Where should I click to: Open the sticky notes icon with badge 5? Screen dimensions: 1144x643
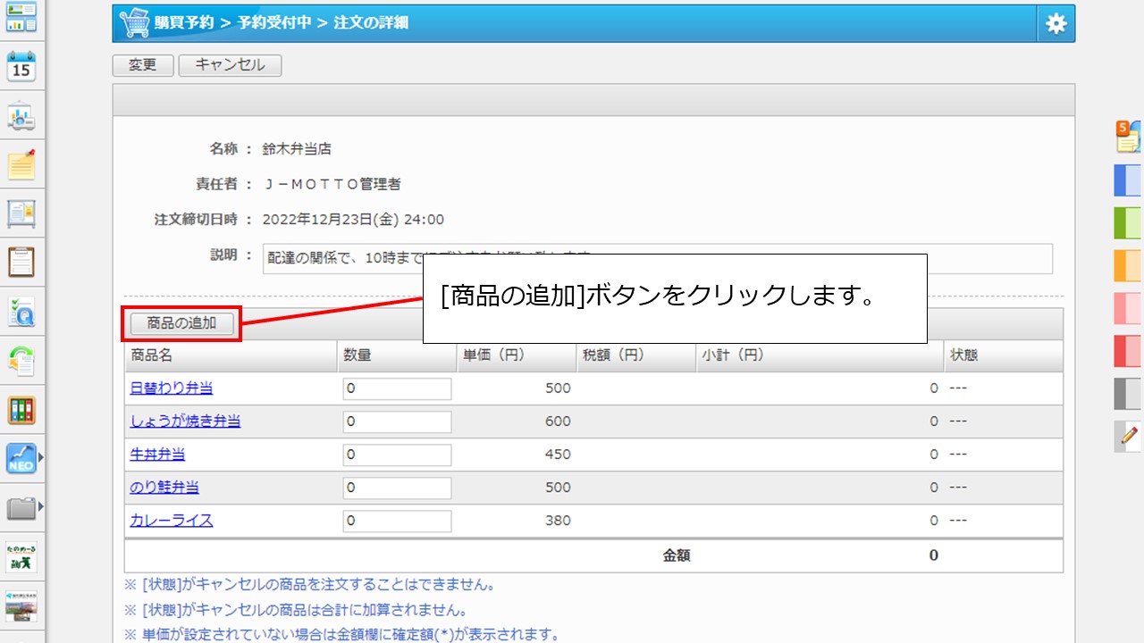(x=1128, y=137)
